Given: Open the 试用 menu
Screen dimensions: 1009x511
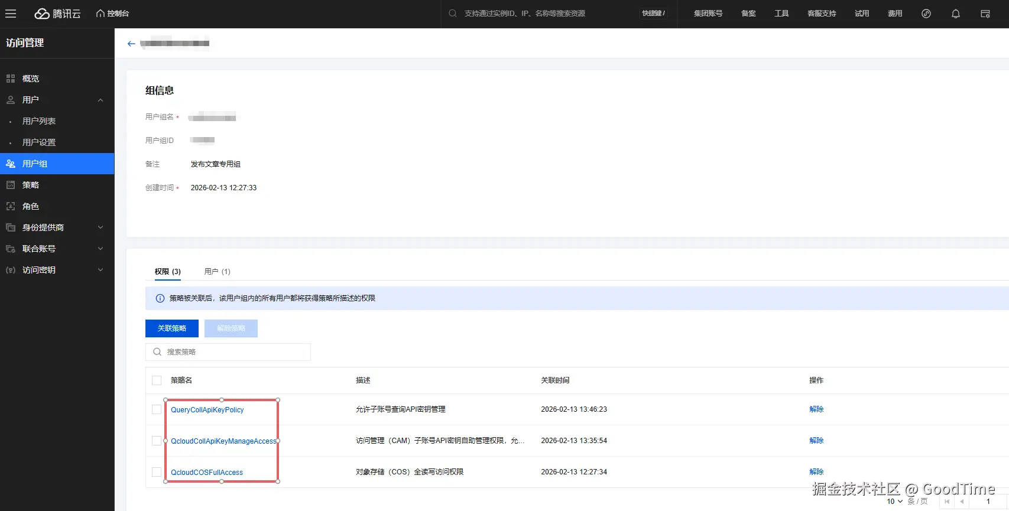Looking at the screenshot, I should [862, 14].
